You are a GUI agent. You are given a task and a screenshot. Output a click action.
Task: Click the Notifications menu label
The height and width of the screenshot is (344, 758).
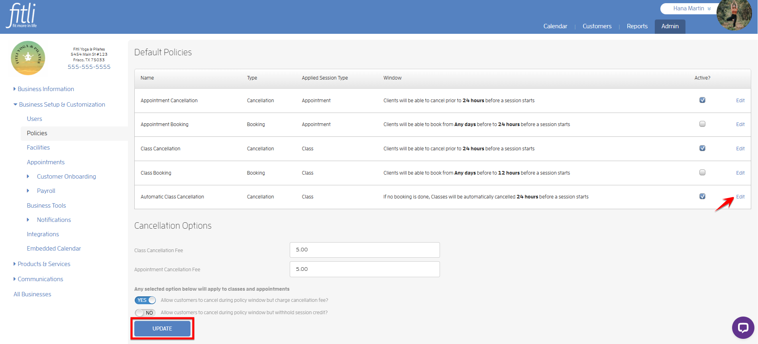point(54,220)
